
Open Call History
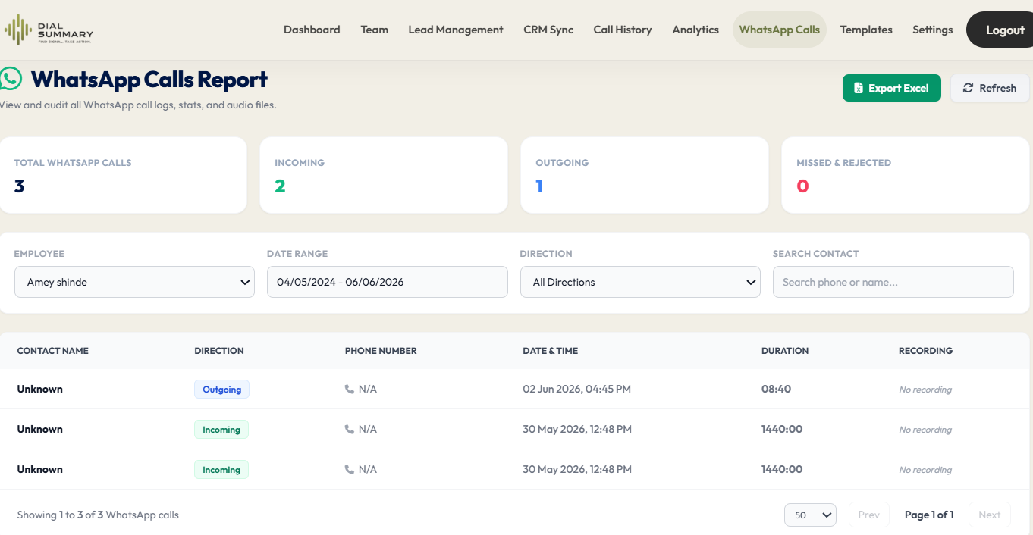point(623,30)
